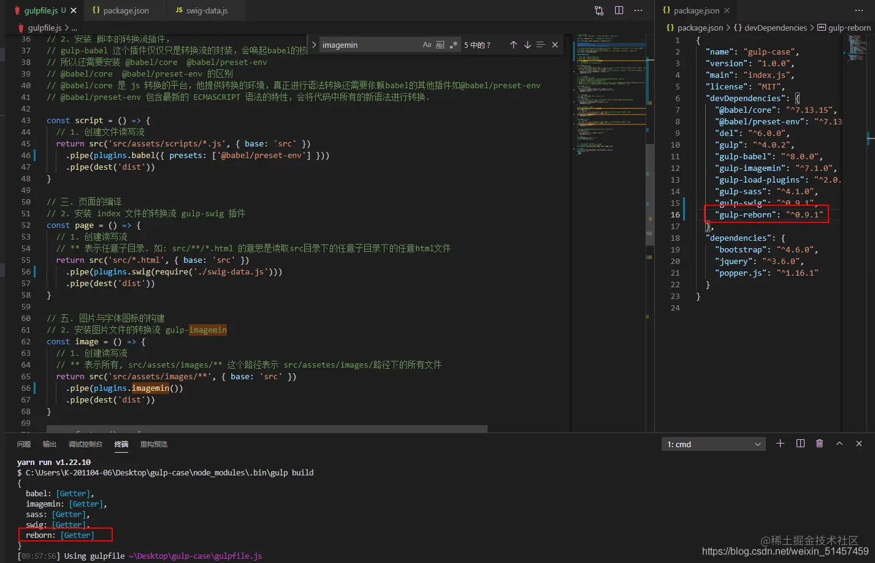Viewport: 875px width, 563px height.
Task: Open Changes (compare) icon in editor toolbar
Action: click(x=599, y=10)
